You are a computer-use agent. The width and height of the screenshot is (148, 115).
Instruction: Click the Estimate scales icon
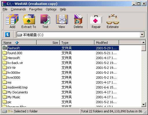112,21
